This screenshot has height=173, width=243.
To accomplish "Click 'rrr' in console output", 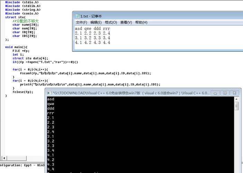I will (x=51, y=113).
